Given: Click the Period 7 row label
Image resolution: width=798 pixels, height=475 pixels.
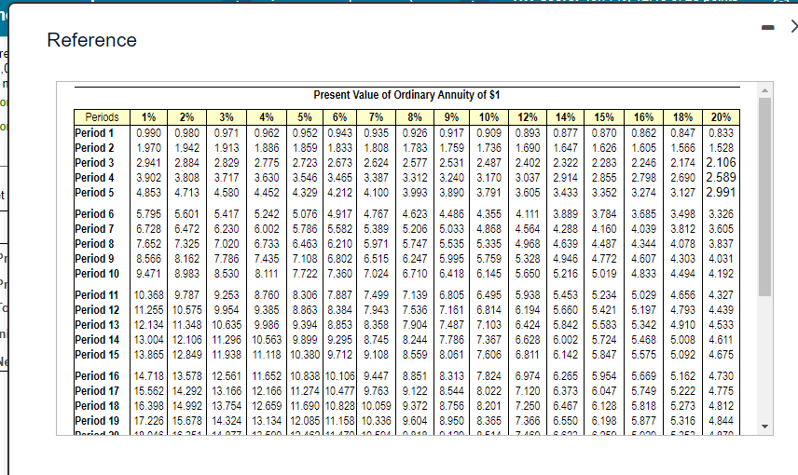Looking at the screenshot, I should (x=94, y=228).
